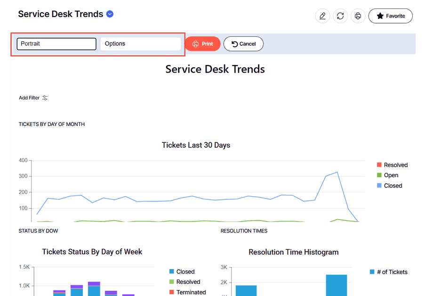Click the peak of the Closed line
The width and height of the screenshot is (433, 296).
(337, 172)
